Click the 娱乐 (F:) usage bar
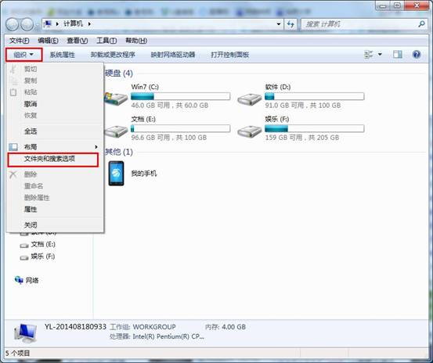 tap(314, 128)
